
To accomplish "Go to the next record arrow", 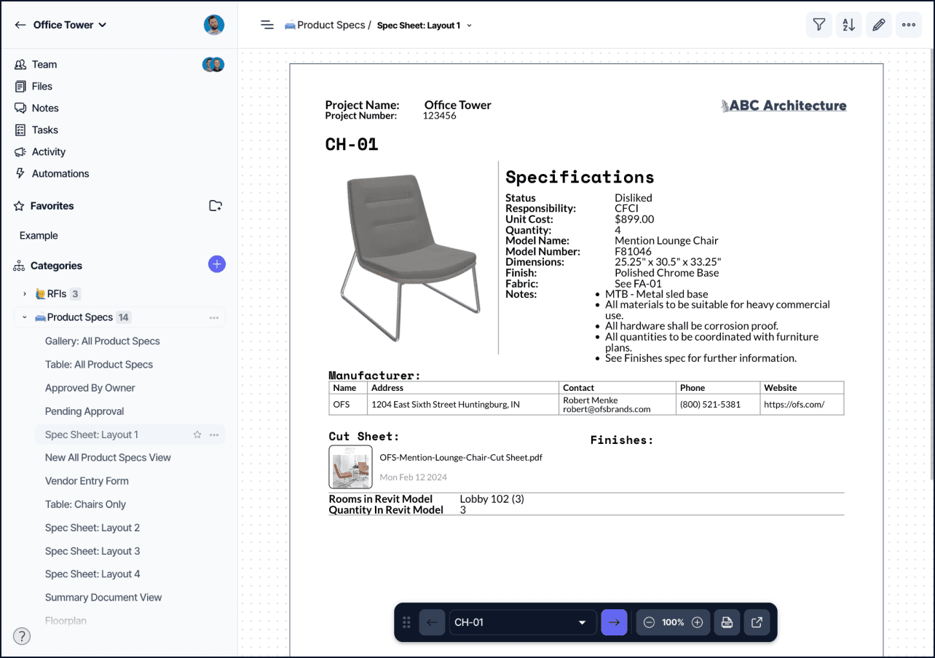I will coord(614,622).
